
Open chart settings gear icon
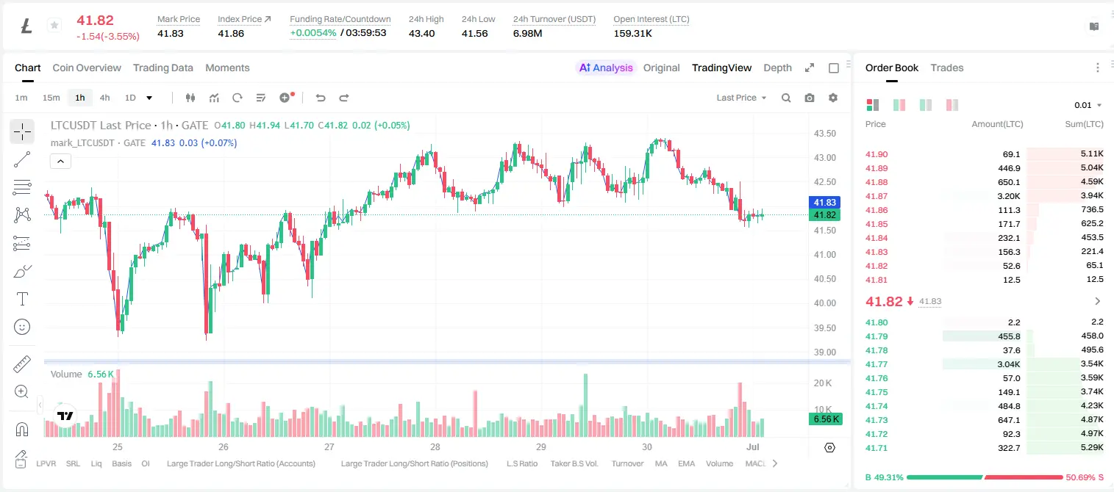tap(833, 98)
